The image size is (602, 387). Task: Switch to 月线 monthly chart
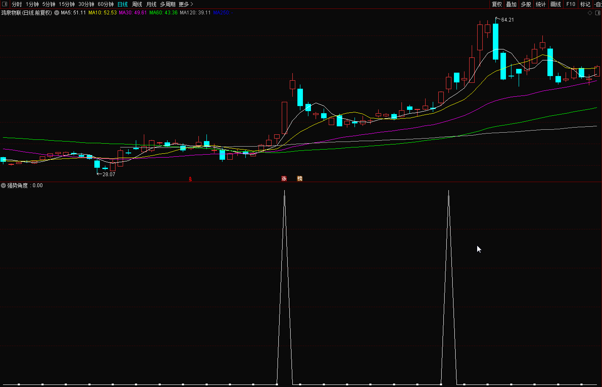[x=151, y=4]
